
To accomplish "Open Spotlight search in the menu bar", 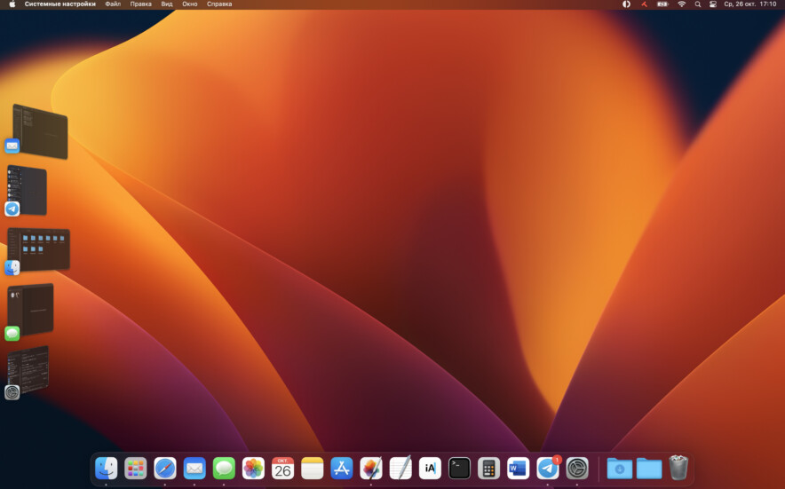I will click(698, 4).
